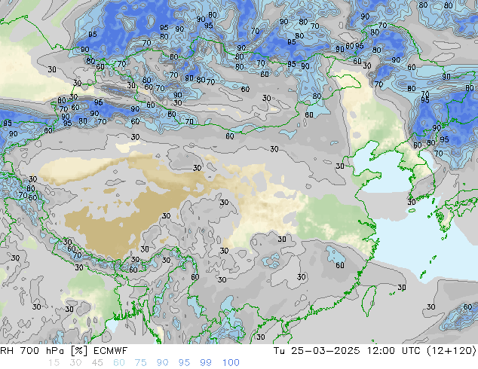Select the light blue legend value 60

pyautogui.click(x=119, y=363)
